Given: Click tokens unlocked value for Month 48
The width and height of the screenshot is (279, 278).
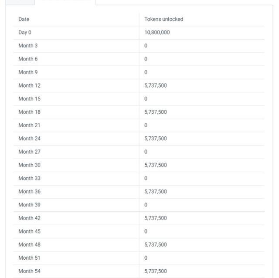Looking at the screenshot, I should 155,245.
